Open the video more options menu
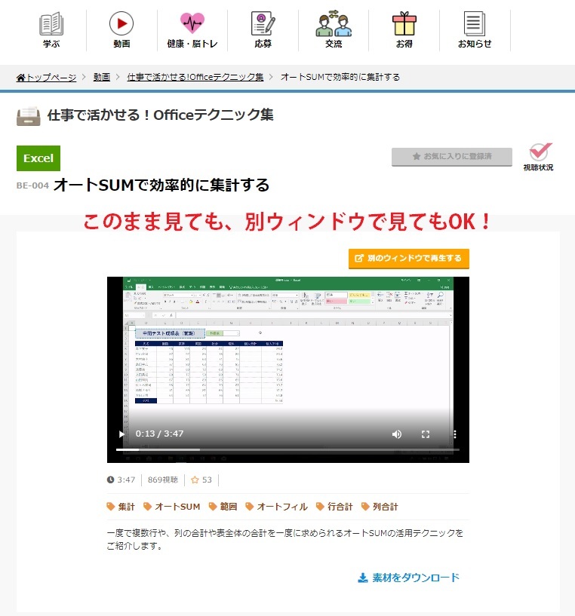The height and width of the screenshot is (616, 575). [x=454, y=434]
